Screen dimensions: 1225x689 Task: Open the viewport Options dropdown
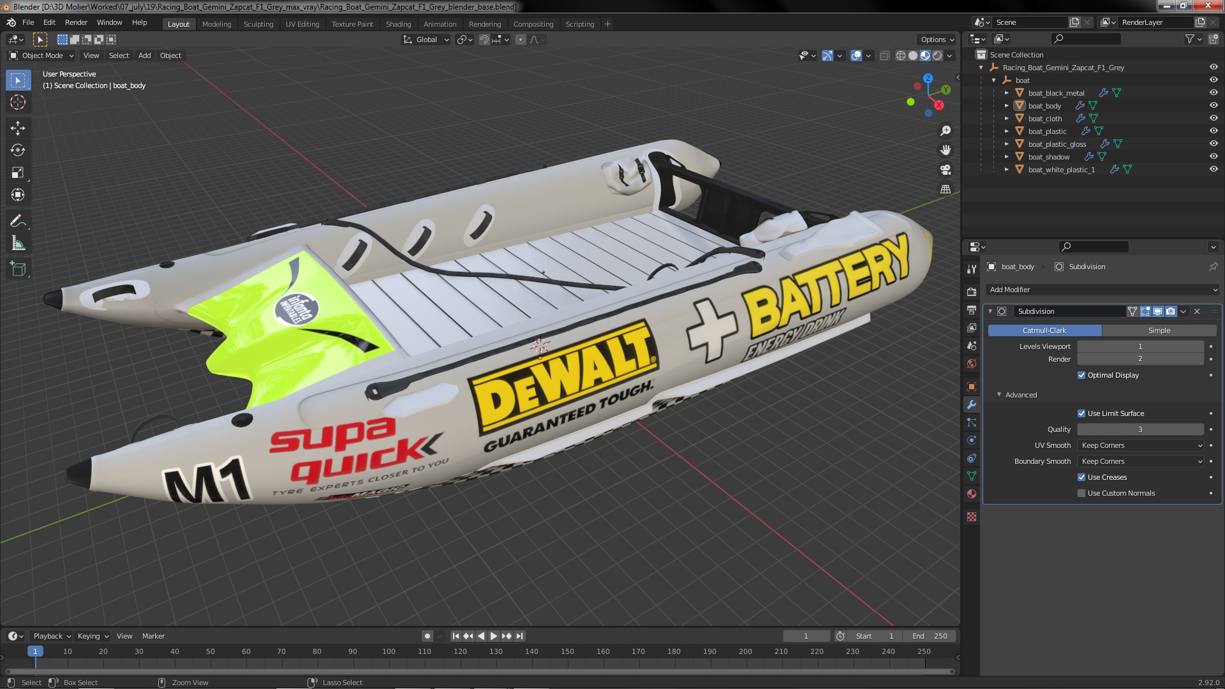coord(937,40)
